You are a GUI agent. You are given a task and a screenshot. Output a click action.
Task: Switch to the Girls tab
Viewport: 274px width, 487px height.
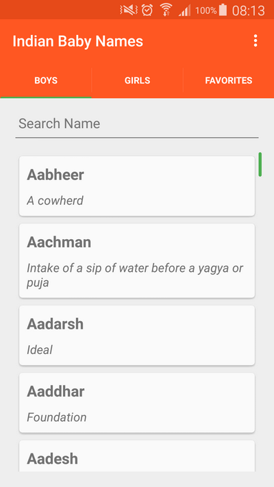click(x=137, y=80)
